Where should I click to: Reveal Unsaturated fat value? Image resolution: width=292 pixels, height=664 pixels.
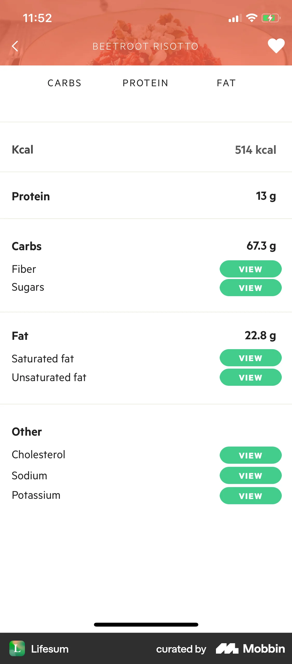(250, 377)
